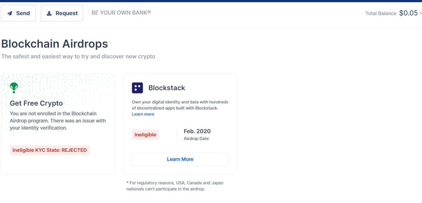Follow the small 'Learn more' link under Blockstack description

(143, 114)
